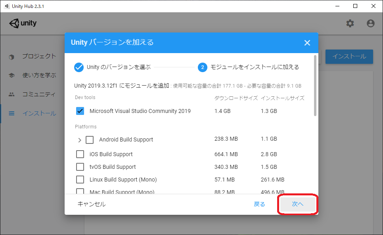Viewport: 383px width, 235px height.
Task: Select Linux Build Support (Mono) checkbox
Action: coord(80,180)
